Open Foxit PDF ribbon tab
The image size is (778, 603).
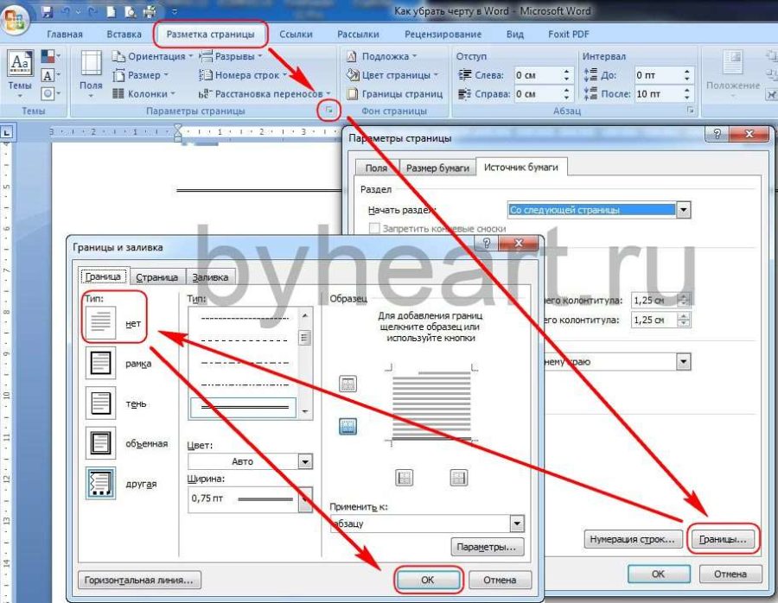tap(568, 35)
